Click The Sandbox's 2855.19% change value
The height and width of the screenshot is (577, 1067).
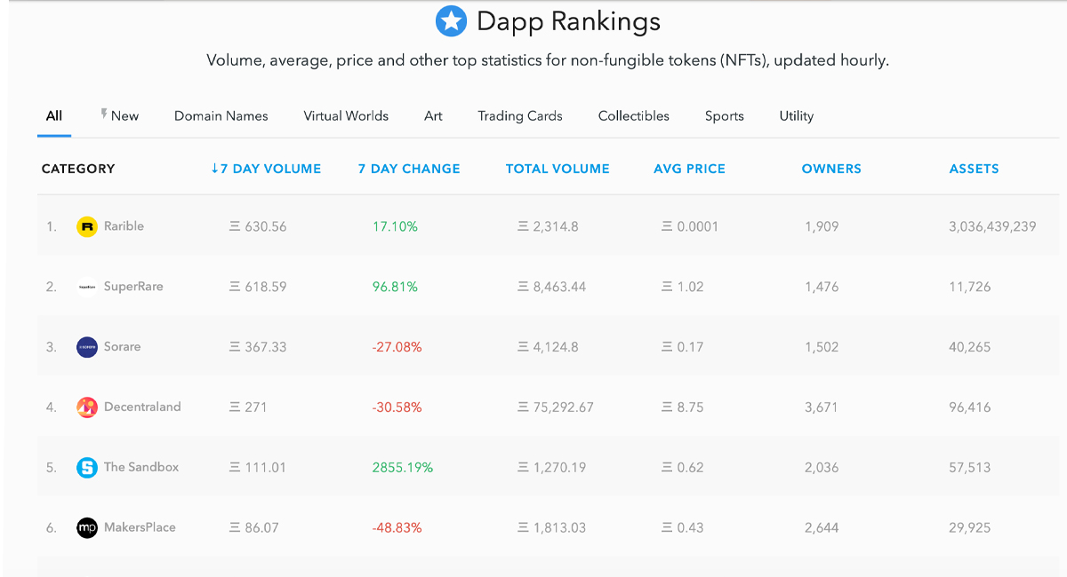(403, 467)
